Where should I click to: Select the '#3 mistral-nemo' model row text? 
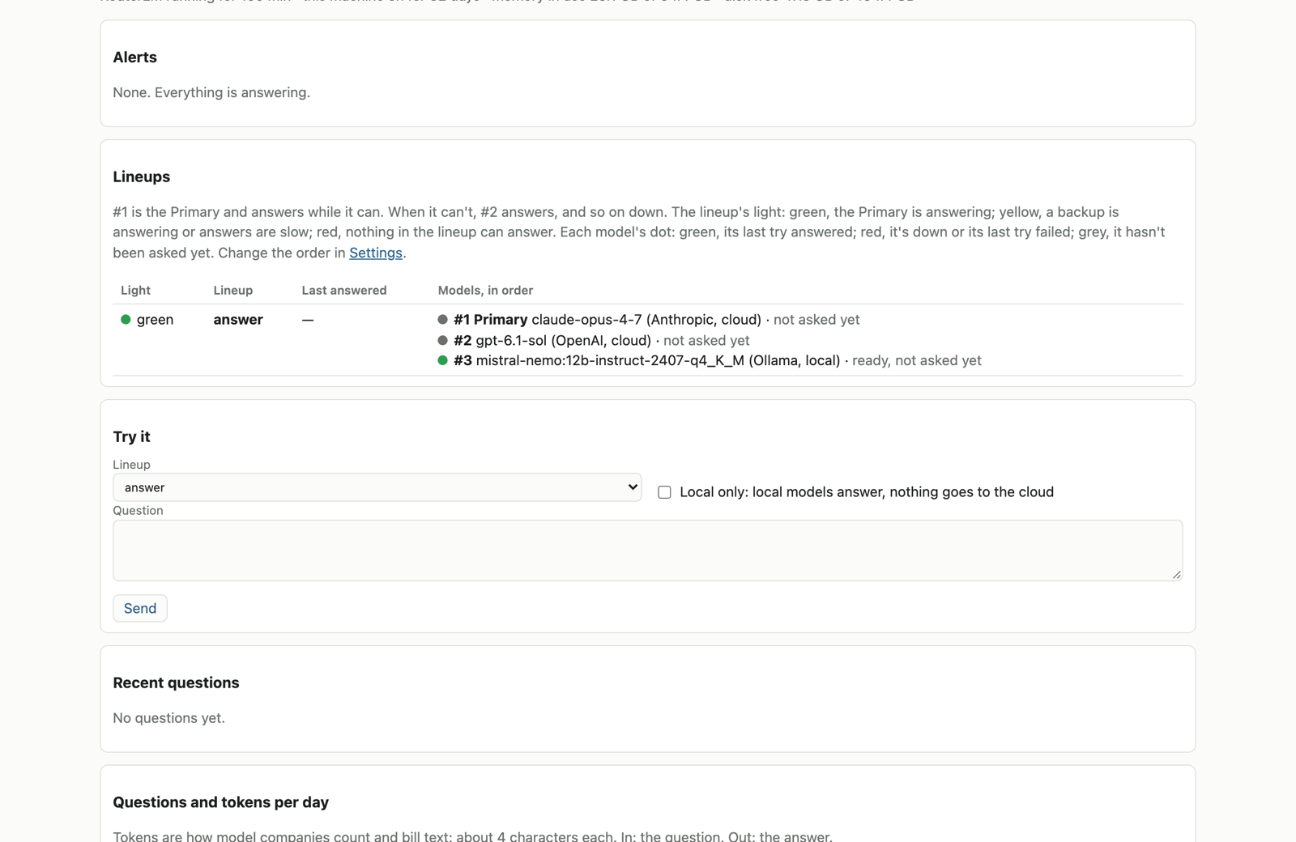coord(646,360)
